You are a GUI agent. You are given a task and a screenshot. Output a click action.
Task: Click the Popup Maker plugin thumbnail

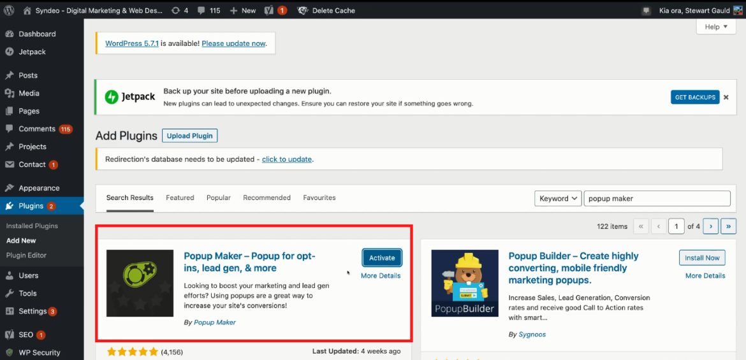(140, 284)
